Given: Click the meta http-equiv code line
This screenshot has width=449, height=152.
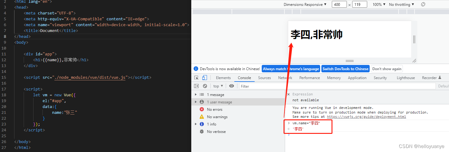Looking at the screenshot, I should click(86, 19).
